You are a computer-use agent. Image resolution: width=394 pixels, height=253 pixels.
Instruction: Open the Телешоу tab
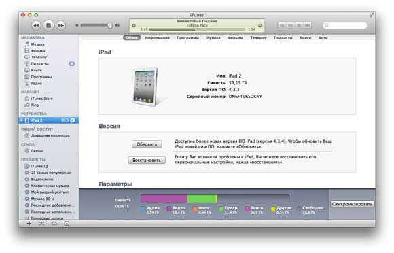pyautogui.click(x=258, y=37)
